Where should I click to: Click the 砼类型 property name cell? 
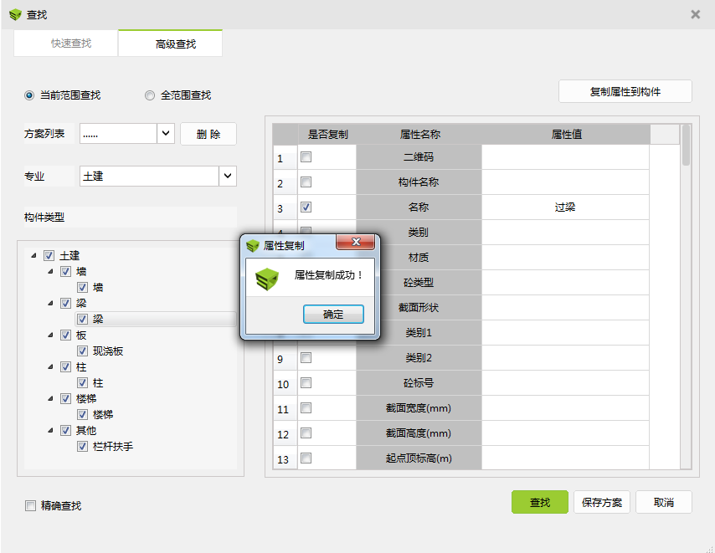(x=419, y=283)
